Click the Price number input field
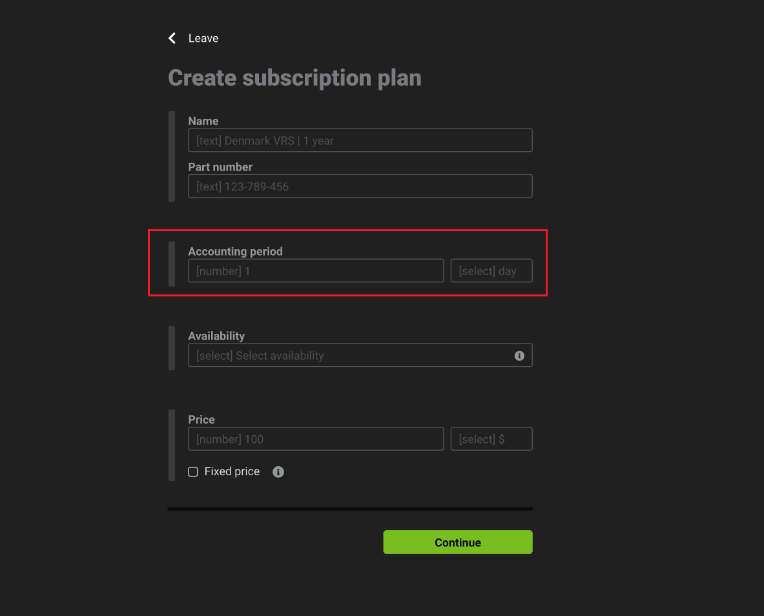 pos(315,438)
